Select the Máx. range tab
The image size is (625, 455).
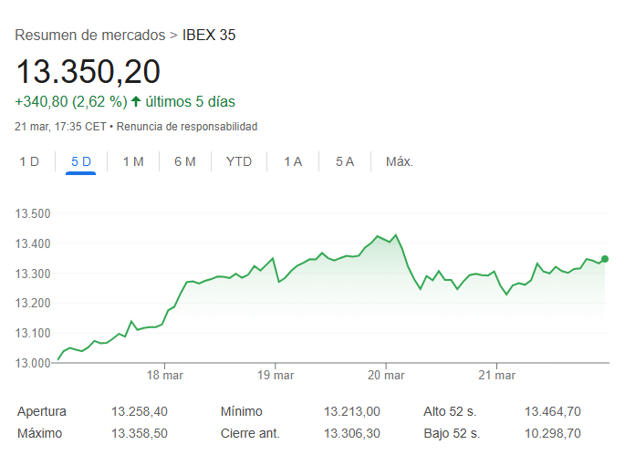pos(400,161)
